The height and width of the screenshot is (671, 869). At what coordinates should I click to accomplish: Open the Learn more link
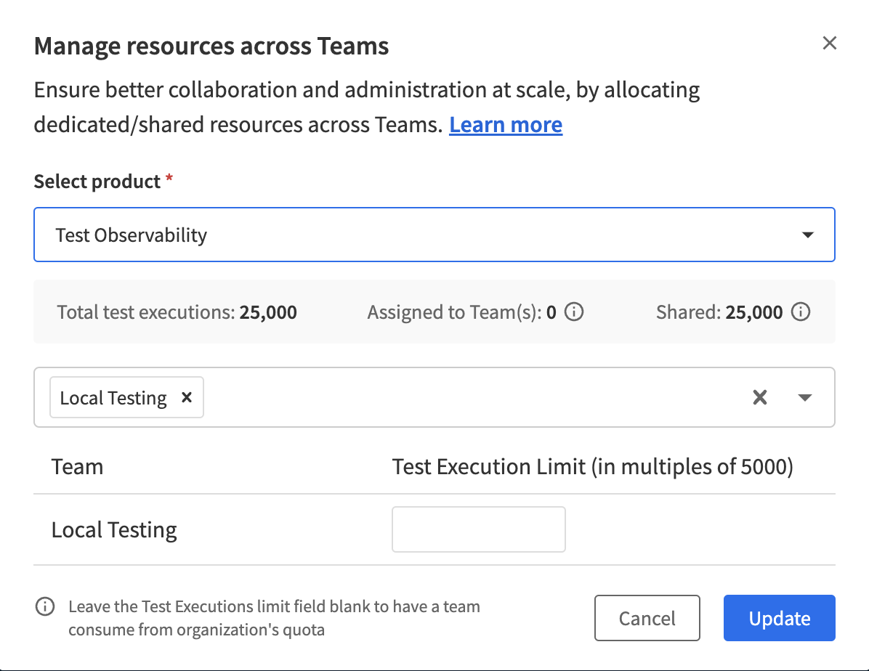tap(506, 125)
